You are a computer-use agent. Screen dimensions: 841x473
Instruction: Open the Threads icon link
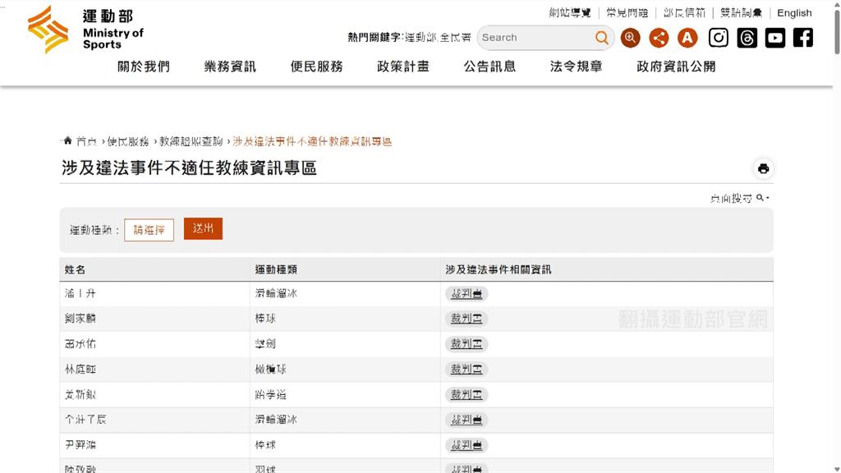747,38
